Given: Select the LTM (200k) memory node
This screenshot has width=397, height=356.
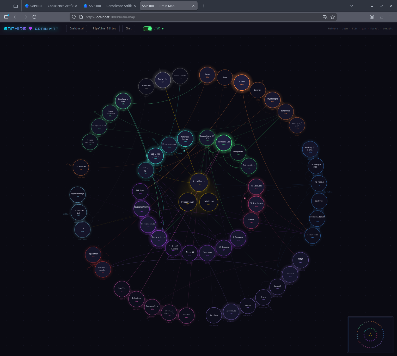Looking at the screenshot, I should [x=319, y=183].
